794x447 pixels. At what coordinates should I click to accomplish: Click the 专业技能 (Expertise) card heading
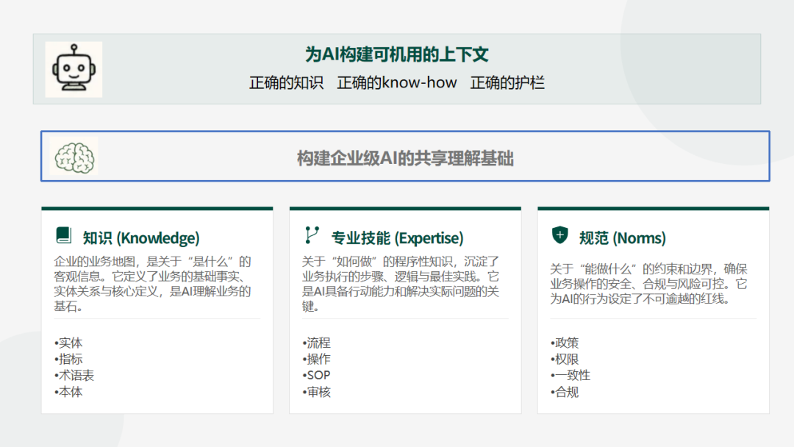click(398, 238)
